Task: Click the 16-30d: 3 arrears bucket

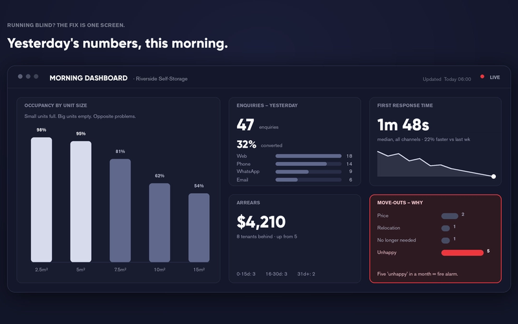Action: [x=276, y=274]
